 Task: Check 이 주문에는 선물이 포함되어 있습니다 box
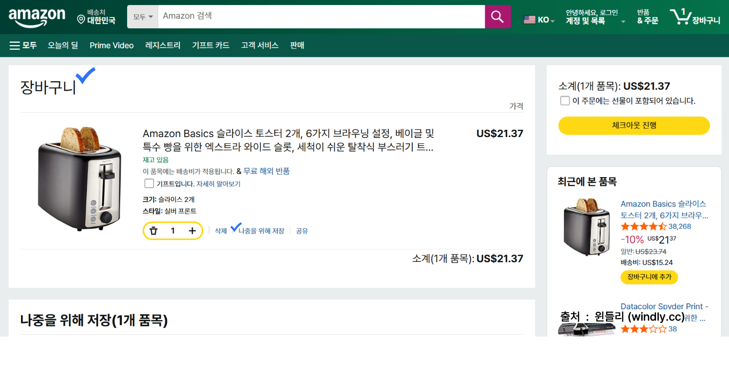(565, 101)
